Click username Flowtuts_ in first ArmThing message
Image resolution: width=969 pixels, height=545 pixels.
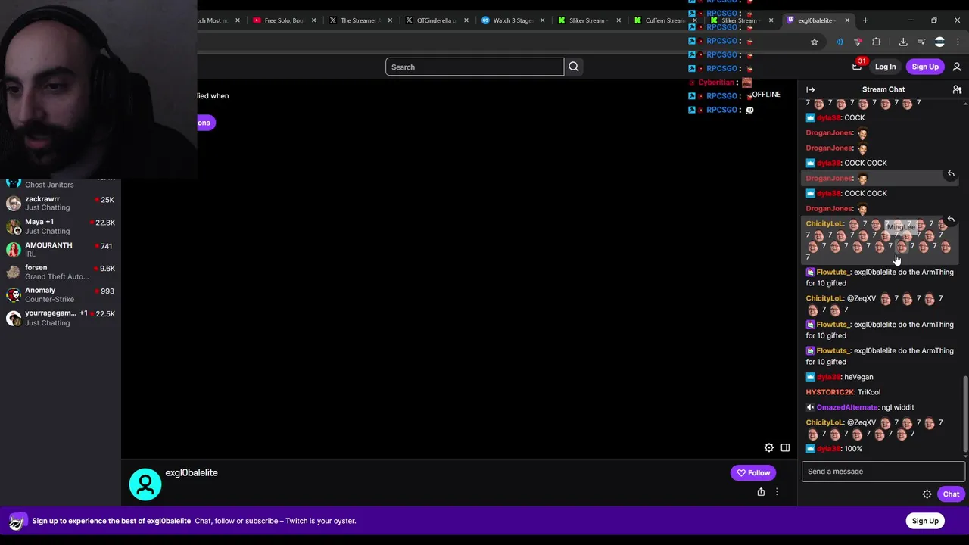(x=833, y=272)
